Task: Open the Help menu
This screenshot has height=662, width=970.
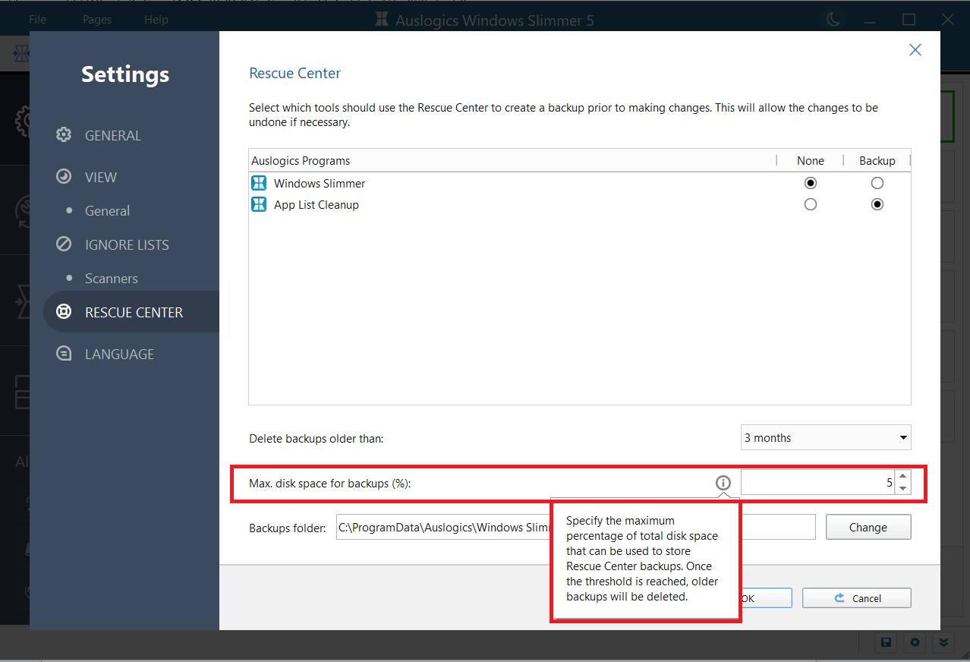Action: 156,19
